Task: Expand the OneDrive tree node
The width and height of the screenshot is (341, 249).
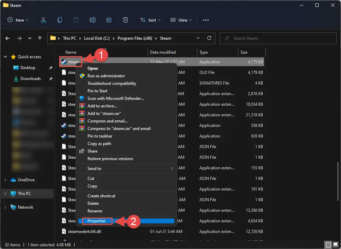Action: [x=5, y=180]
